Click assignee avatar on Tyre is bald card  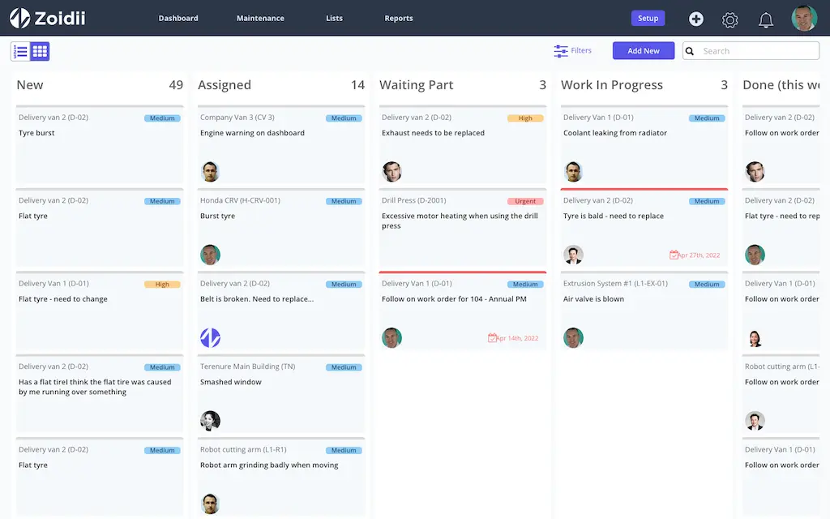coord(573,255)
